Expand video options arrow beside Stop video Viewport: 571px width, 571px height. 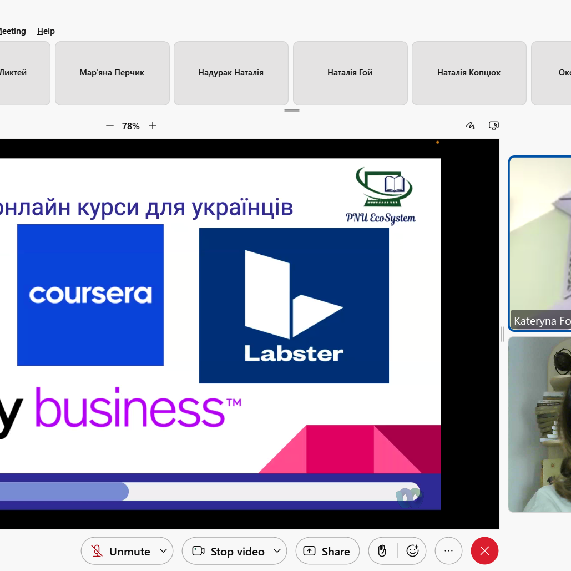click(x=277, y=551)
